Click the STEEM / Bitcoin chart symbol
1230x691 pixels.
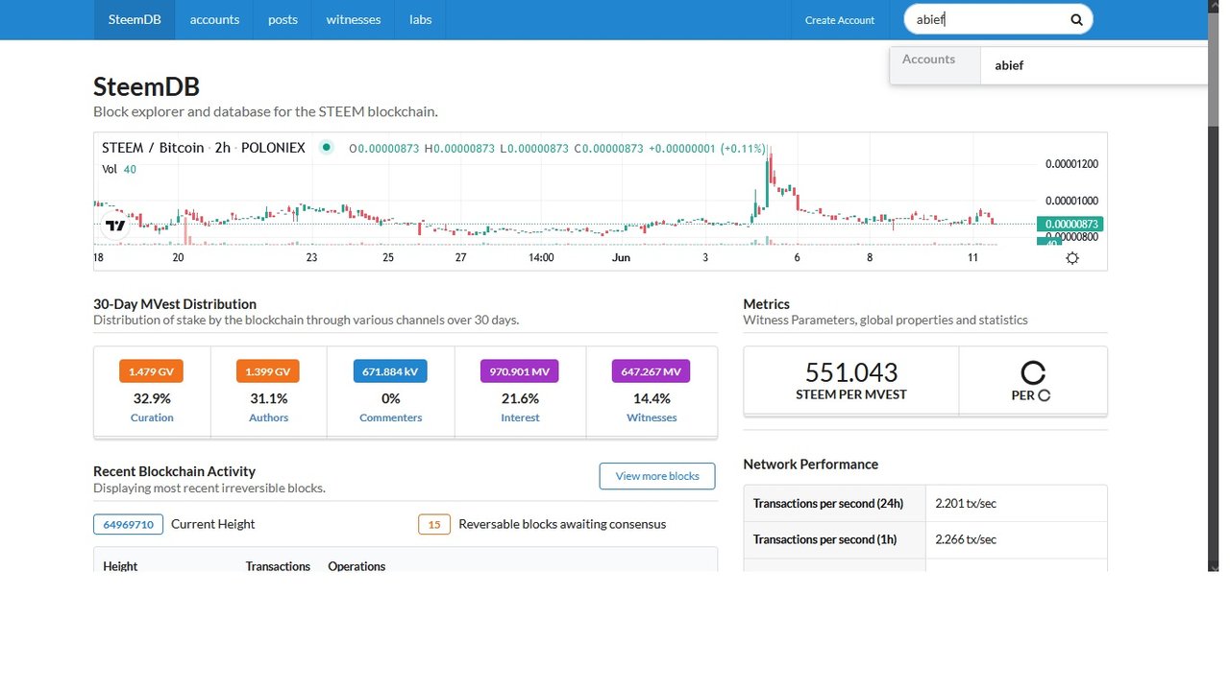[x=153, y=148]
